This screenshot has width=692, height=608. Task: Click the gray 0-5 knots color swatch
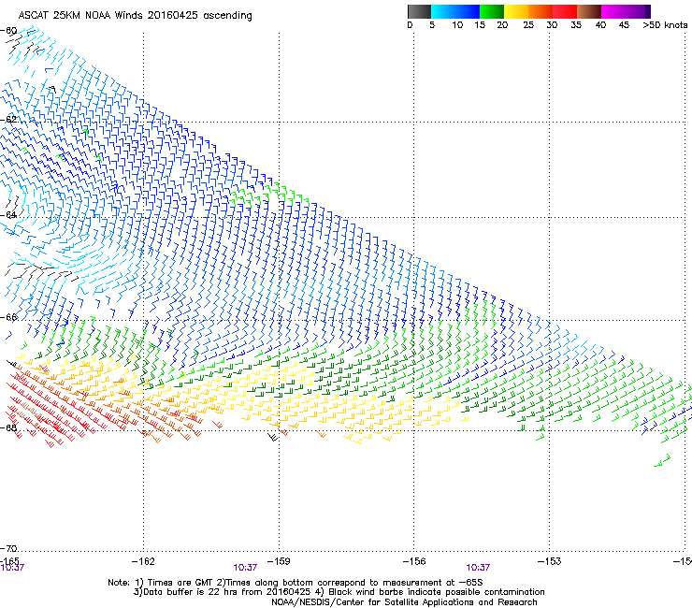click(x=419, y=11)
